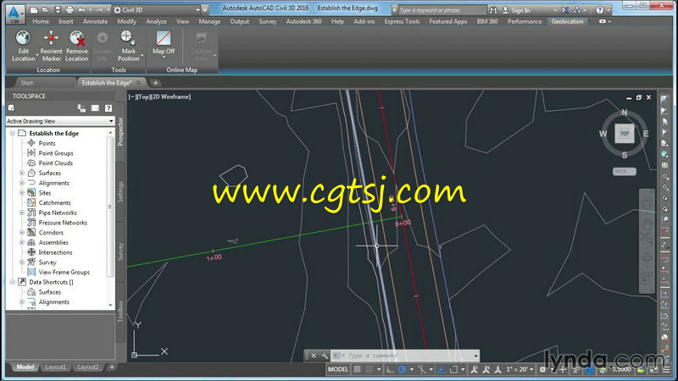Click the Toolspace help icon
Image resolution: width=678 pixels, height=381 pixels.
pyautogui.click(x=108, y=108)
